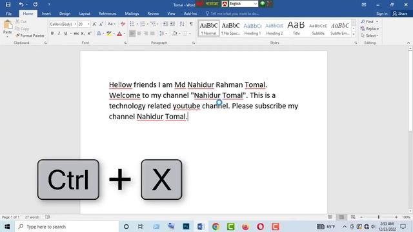Switch to the Review tab
The height and width of the screenshot is (232, 413).
153,14
